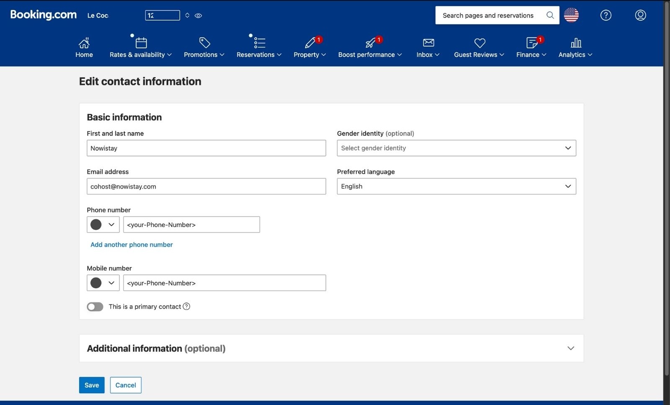Open the Preferred language dropdown
The width and height of the screenshot is (670, 405).
coord(456,186)
